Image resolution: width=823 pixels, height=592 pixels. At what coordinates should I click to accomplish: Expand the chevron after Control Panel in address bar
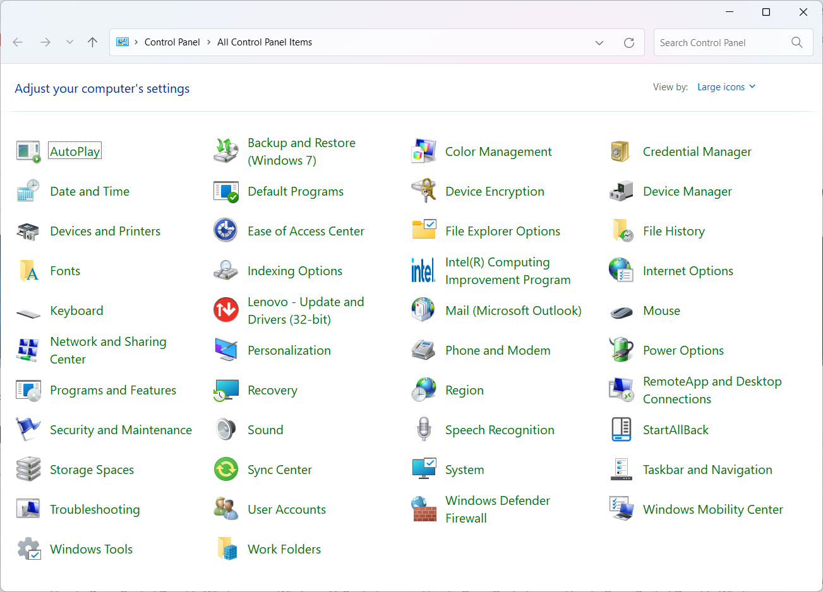tap(208, 42)
